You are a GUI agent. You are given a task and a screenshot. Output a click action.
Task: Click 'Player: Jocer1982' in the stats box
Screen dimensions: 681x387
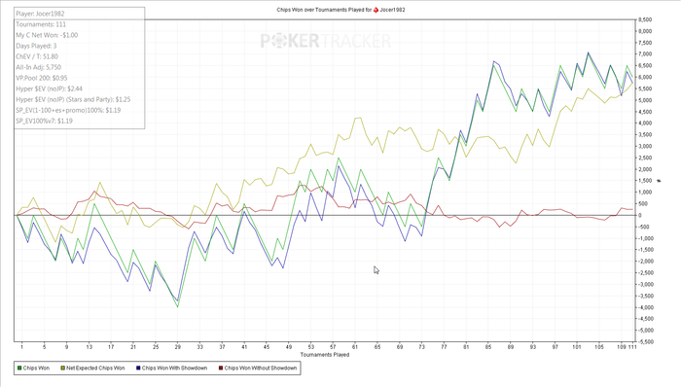tap(40, 14)
